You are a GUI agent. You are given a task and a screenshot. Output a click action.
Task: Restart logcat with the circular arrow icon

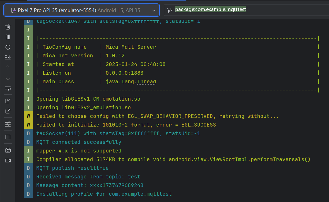coord(8,47)
